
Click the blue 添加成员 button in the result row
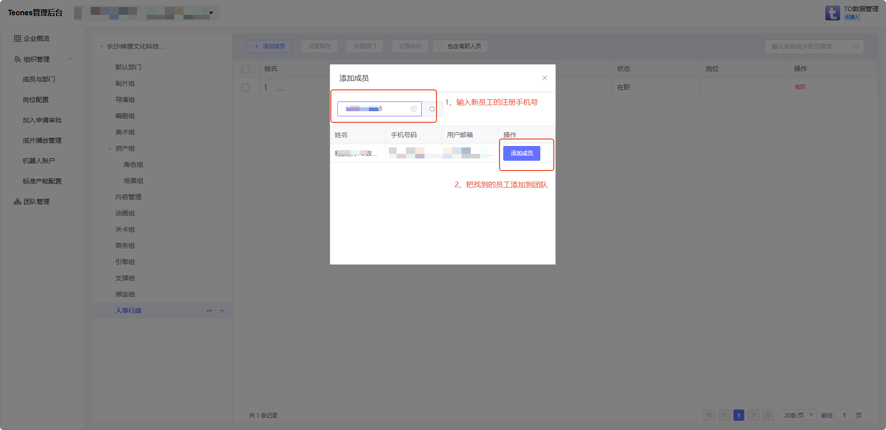[521, 153]
